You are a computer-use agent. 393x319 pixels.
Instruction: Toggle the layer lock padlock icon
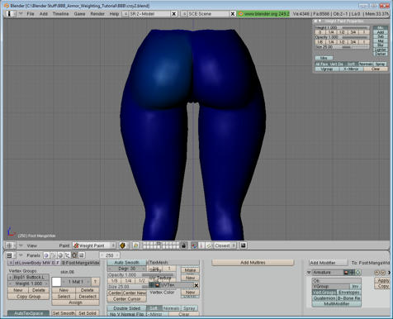pyautogui.click(x=184, y=245)
